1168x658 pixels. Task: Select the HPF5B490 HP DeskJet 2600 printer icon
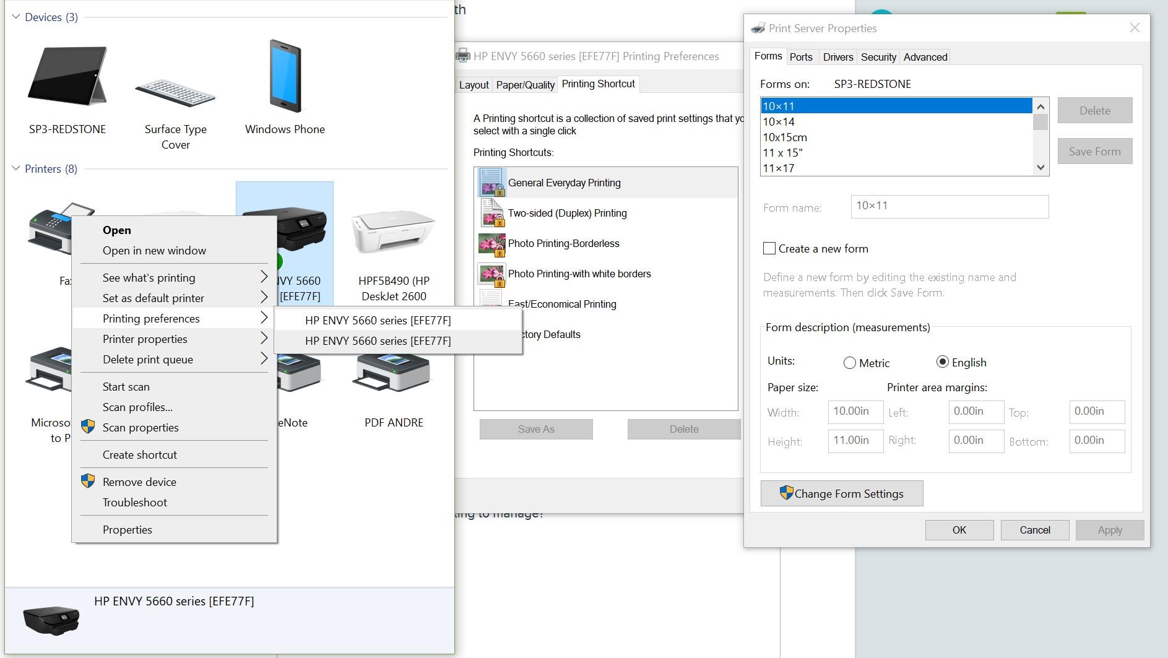click(x=393, y=231)
